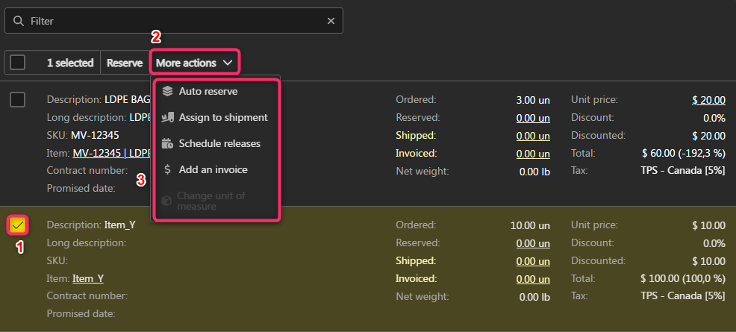Clear the filter with the X icon
Screen dimensions: 736x332
pyautogui.click(x=331, y=21)
